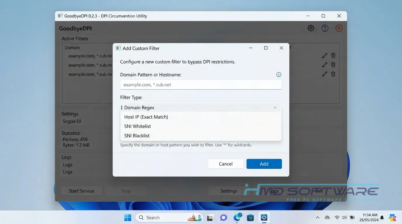Open Settings button at bottom of window

click(229, 191)
